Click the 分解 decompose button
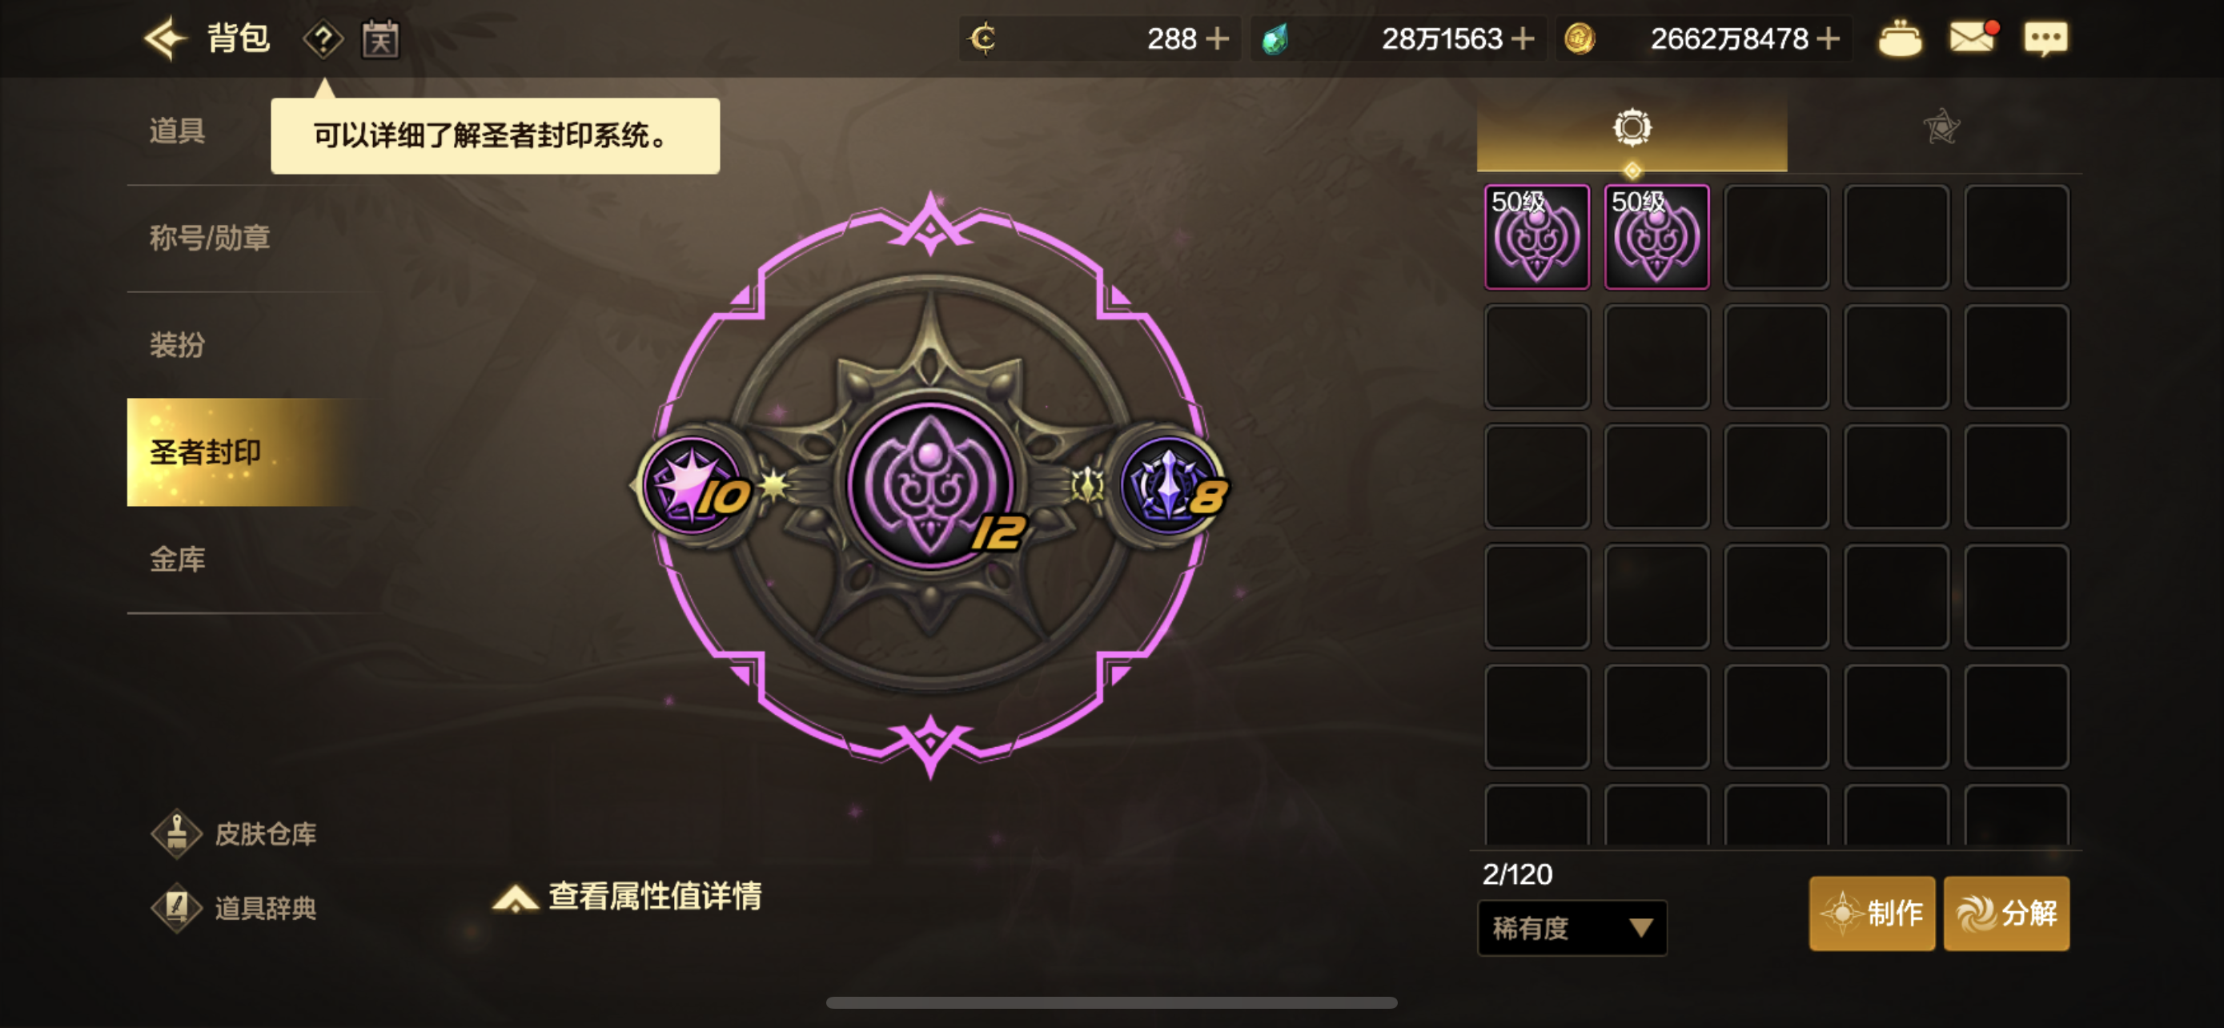This screenshot has height=1028, width=2224. tap(2006, 914)
